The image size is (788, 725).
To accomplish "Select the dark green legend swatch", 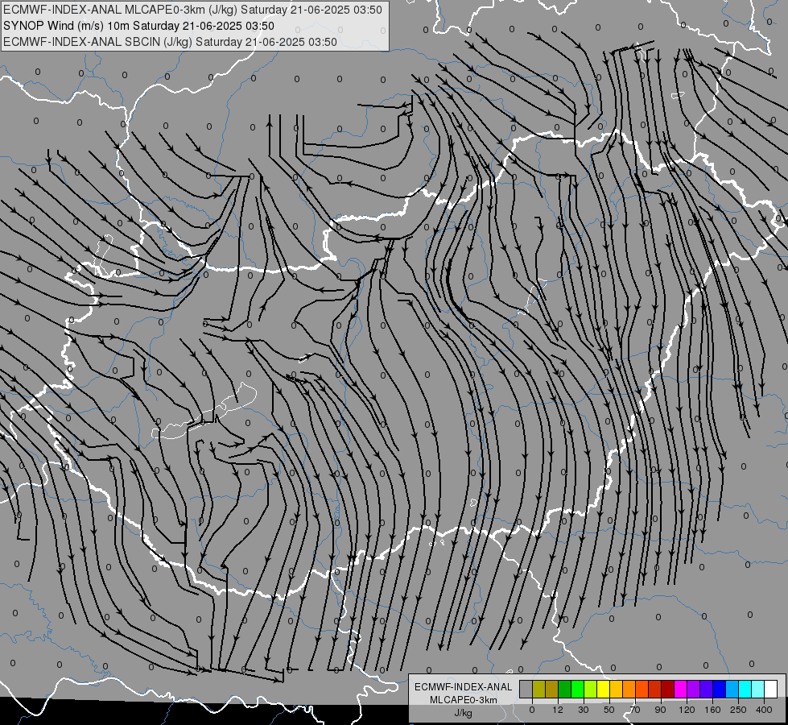I will [x=565, y=690].
